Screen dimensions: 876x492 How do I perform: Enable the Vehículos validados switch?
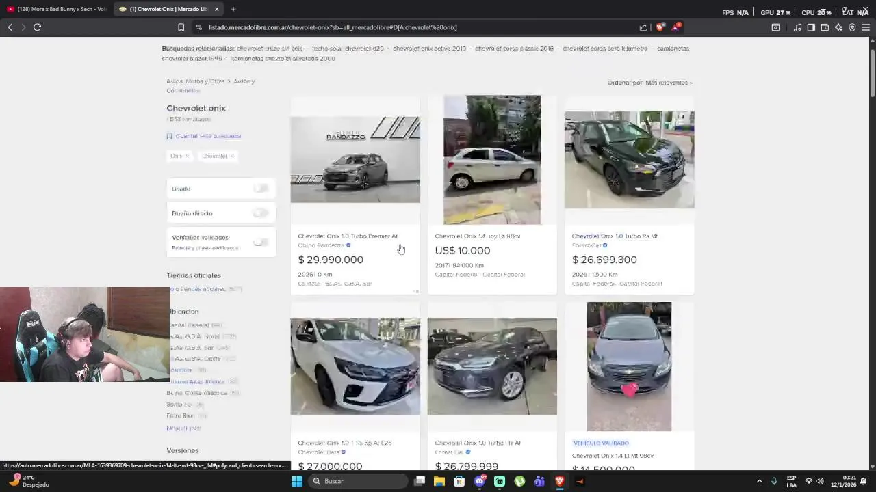[261, 242]
